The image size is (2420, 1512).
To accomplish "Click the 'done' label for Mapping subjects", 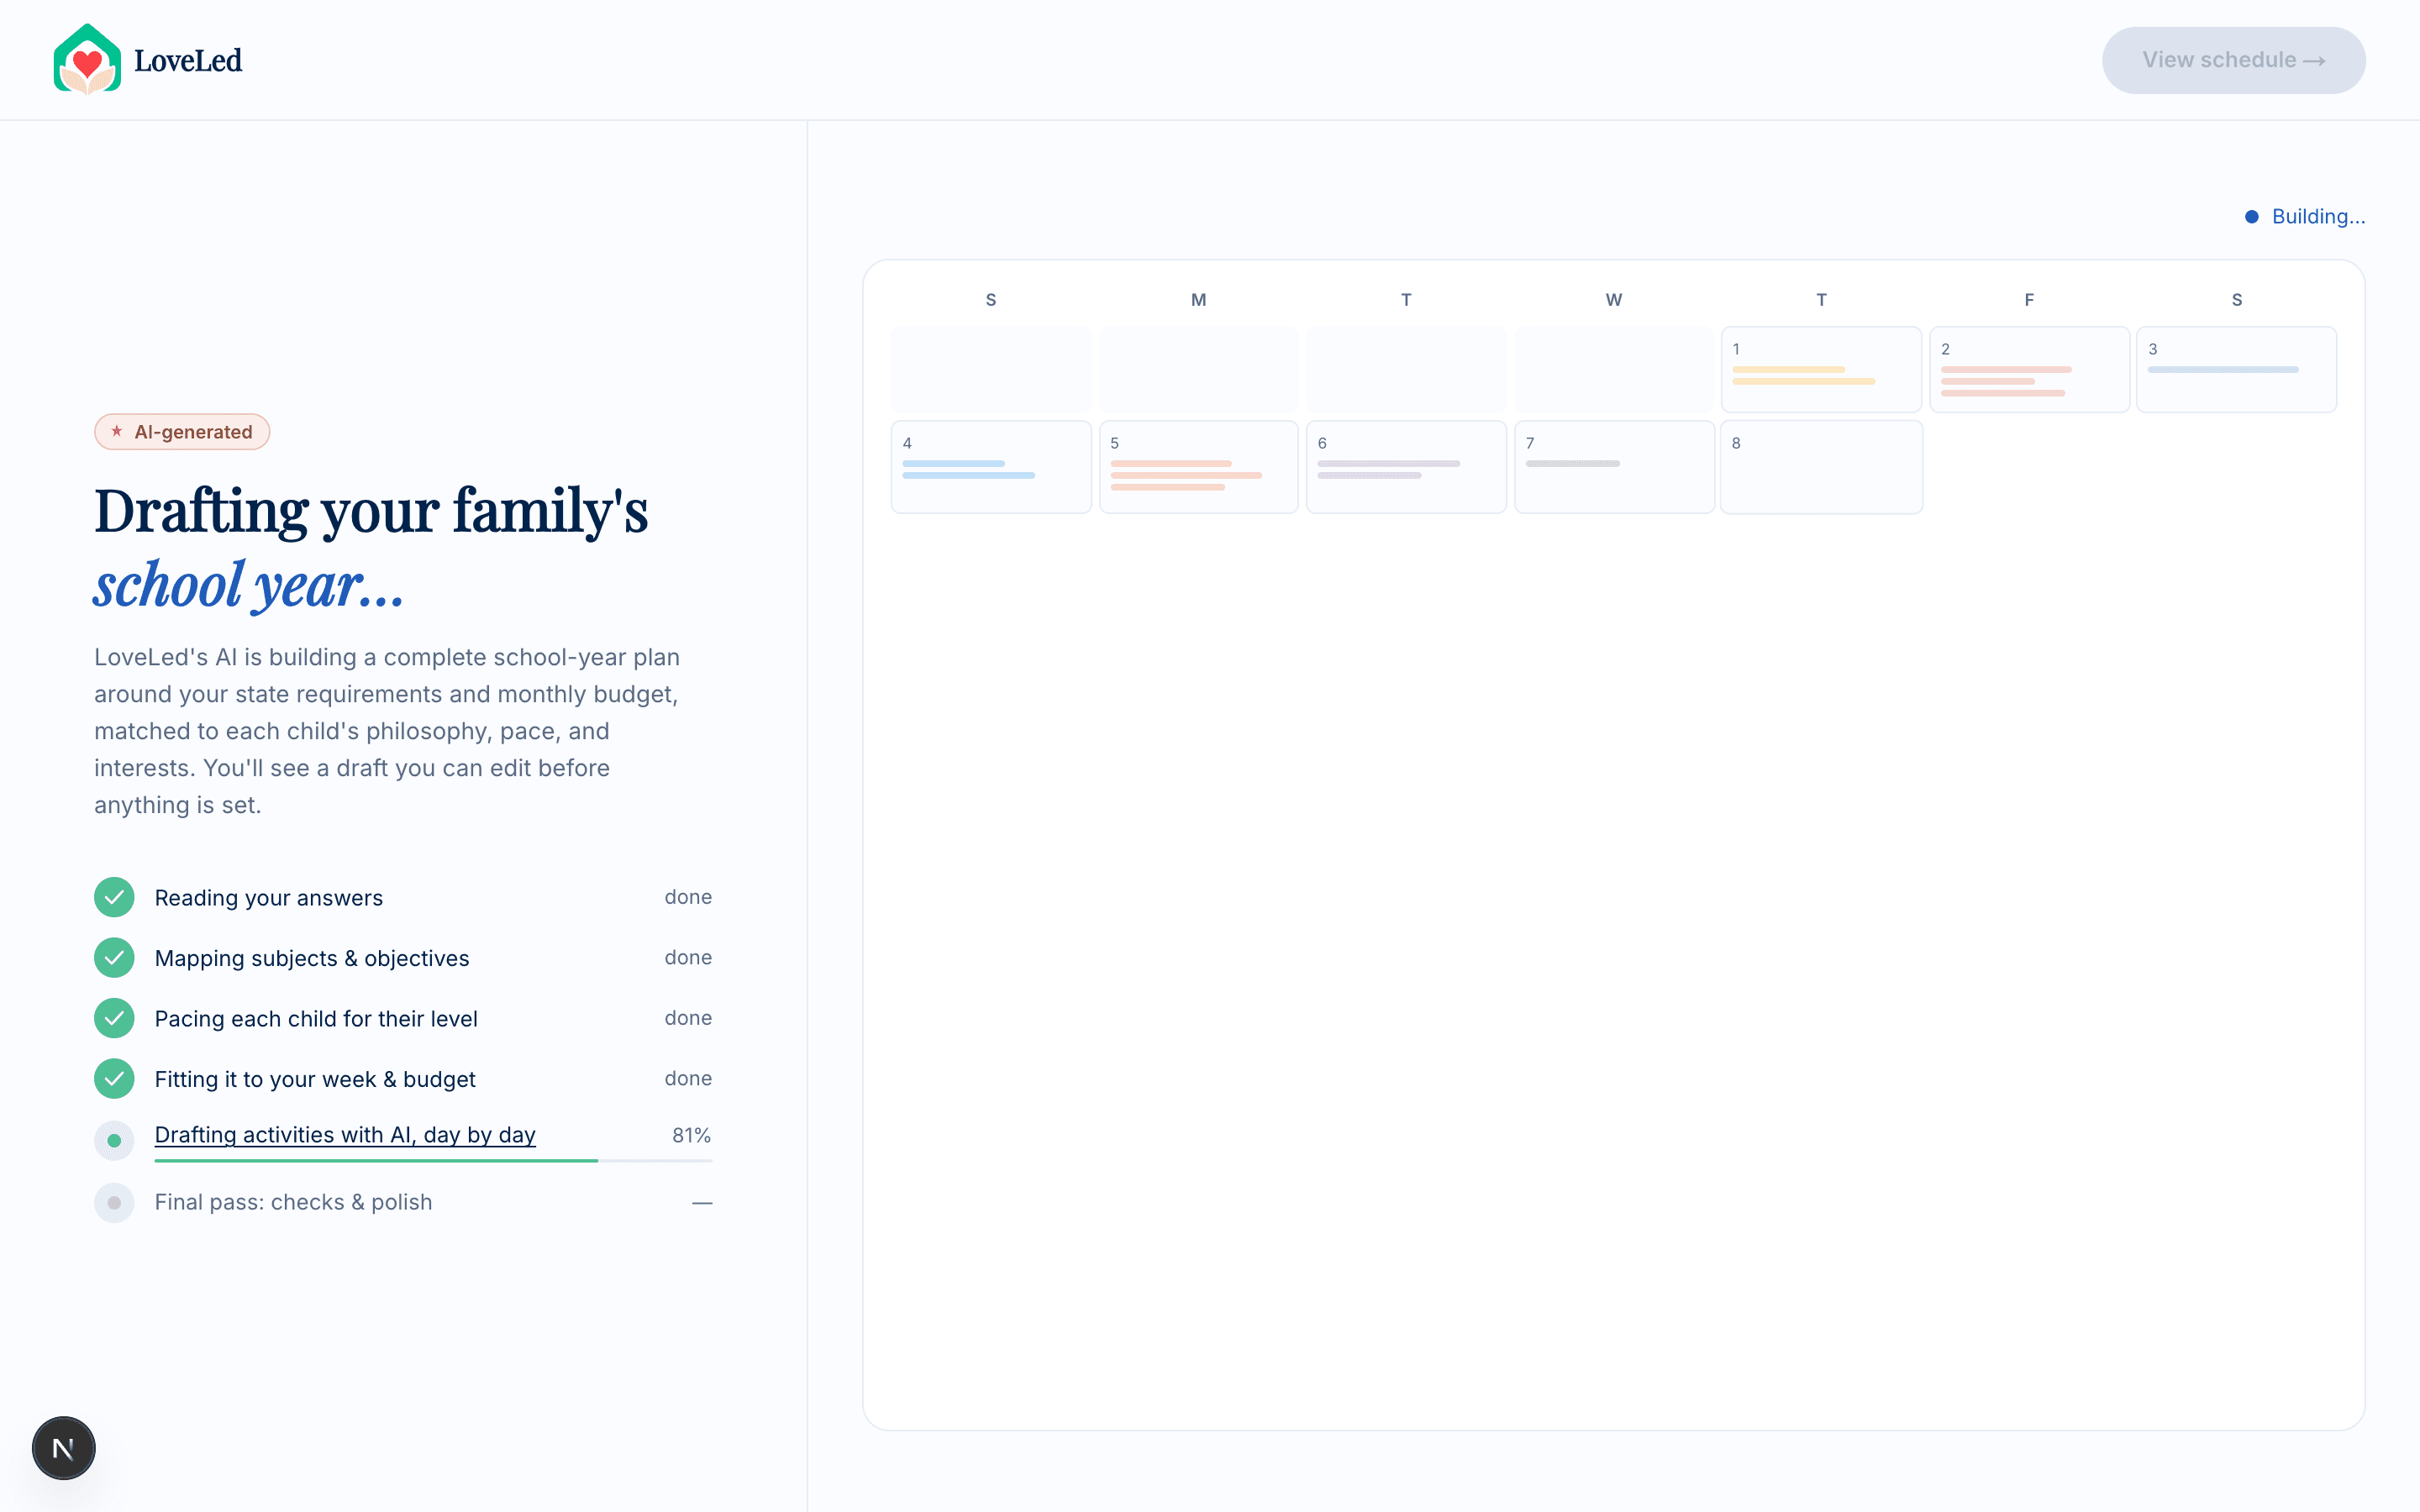I will [688, 957].
